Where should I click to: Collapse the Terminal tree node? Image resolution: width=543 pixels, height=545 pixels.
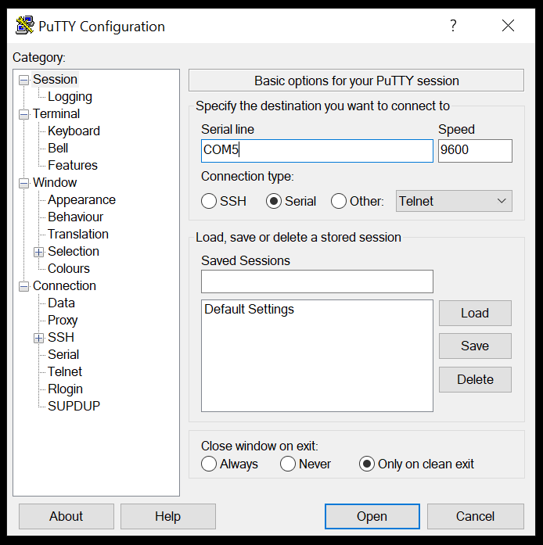[23, 114]
